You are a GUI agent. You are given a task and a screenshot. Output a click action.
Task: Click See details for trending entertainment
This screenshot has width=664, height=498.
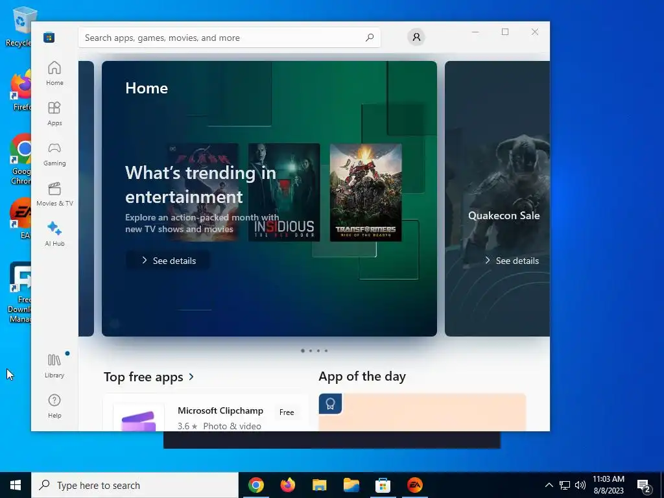[168, 261]
